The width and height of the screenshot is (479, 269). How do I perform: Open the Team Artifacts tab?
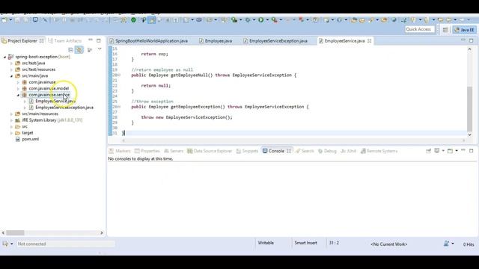pos(65,40)
